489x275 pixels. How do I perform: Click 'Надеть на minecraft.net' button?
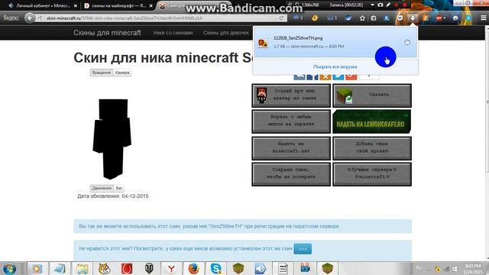(291, 148)
